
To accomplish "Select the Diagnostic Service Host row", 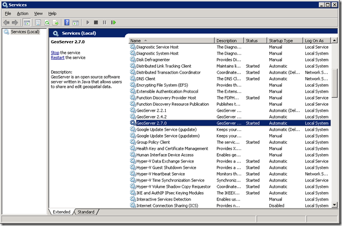I will [x=230, y=47].
